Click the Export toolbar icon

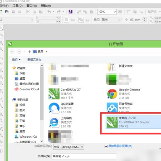pyautogui.click(x=85, y=12)
